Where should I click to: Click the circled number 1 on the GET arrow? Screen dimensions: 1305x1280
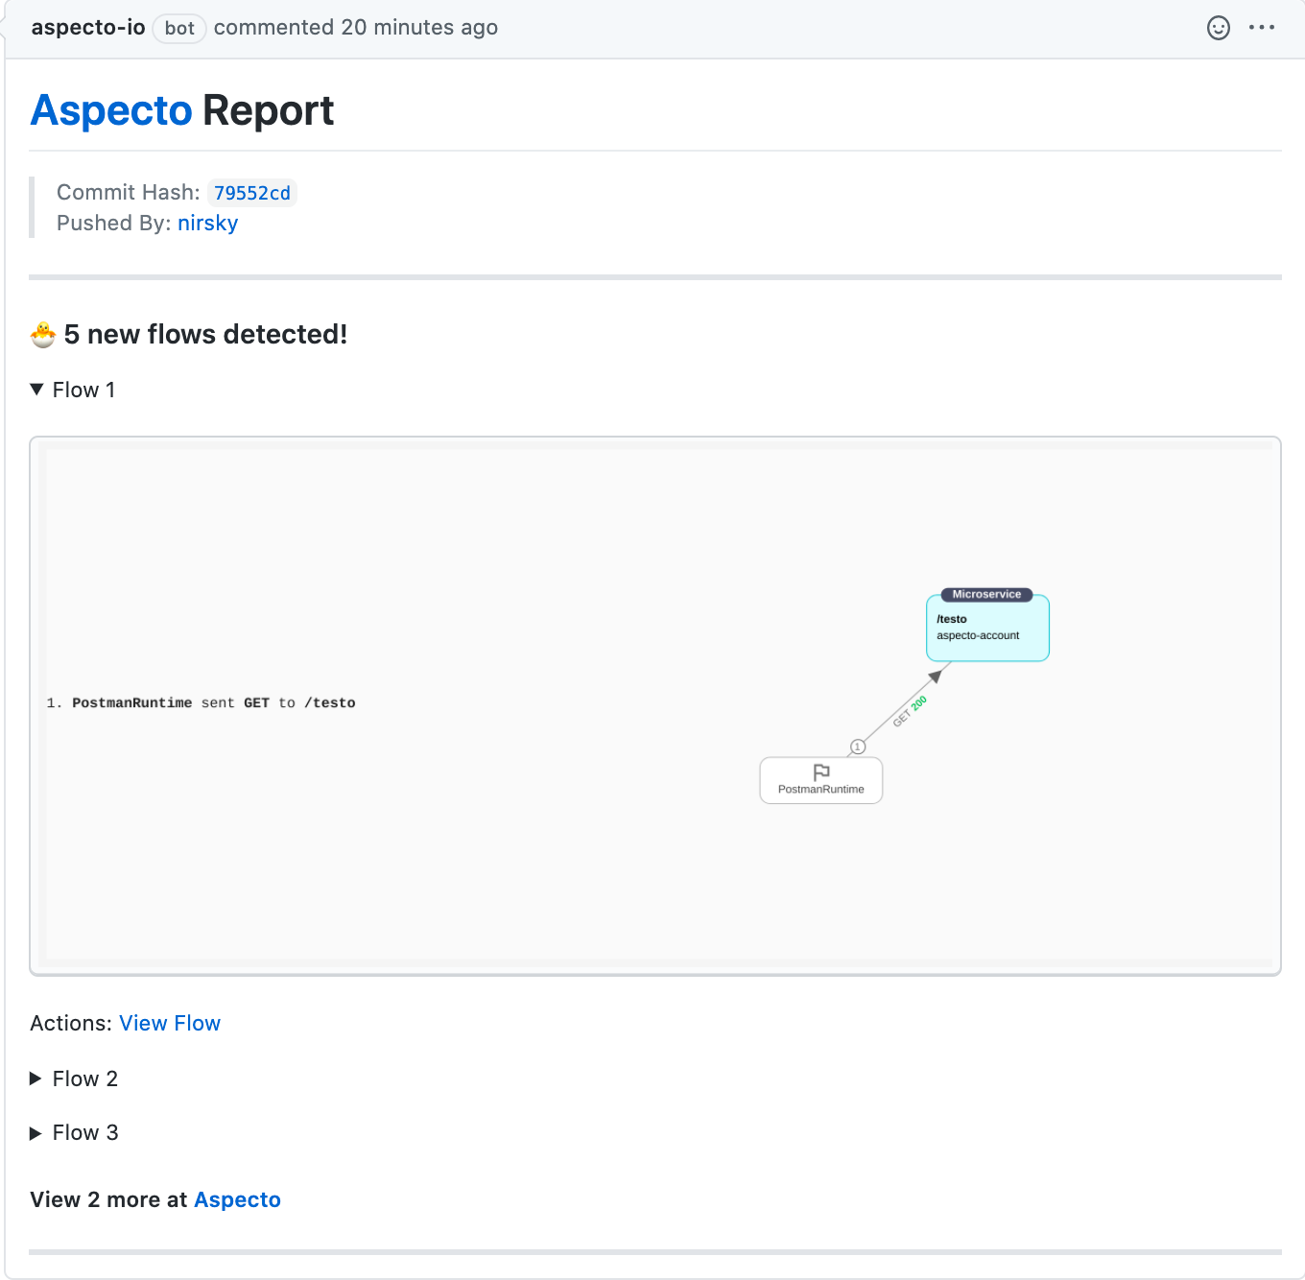coord(858,746)
